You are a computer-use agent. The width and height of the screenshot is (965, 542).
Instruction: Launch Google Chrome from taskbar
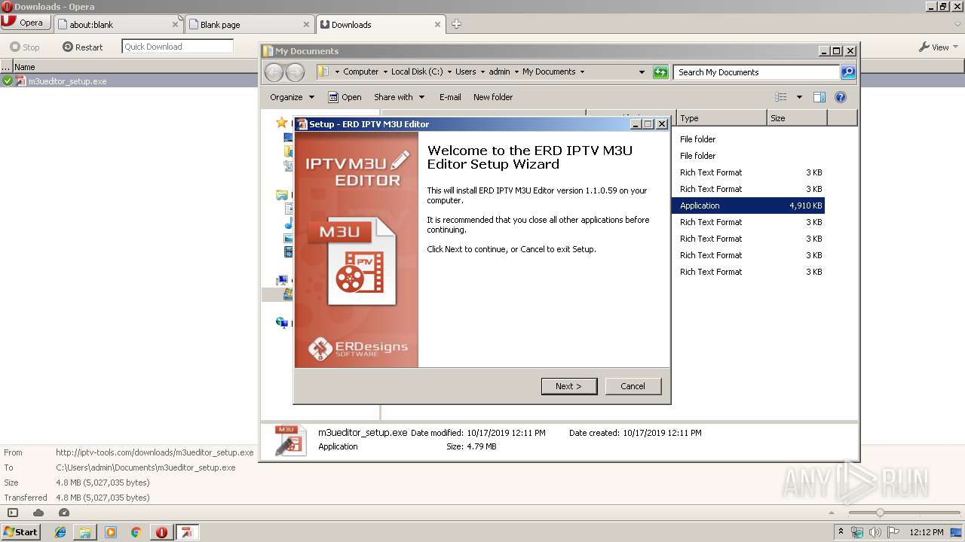[136, 532]
